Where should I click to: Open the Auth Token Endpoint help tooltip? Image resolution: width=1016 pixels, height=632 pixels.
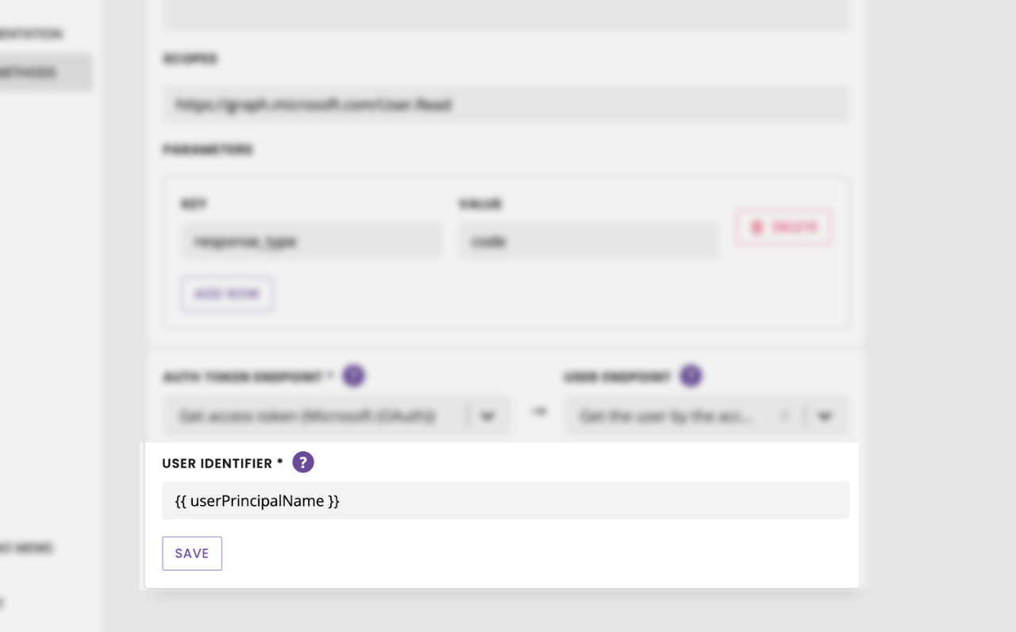pos(353,376)
